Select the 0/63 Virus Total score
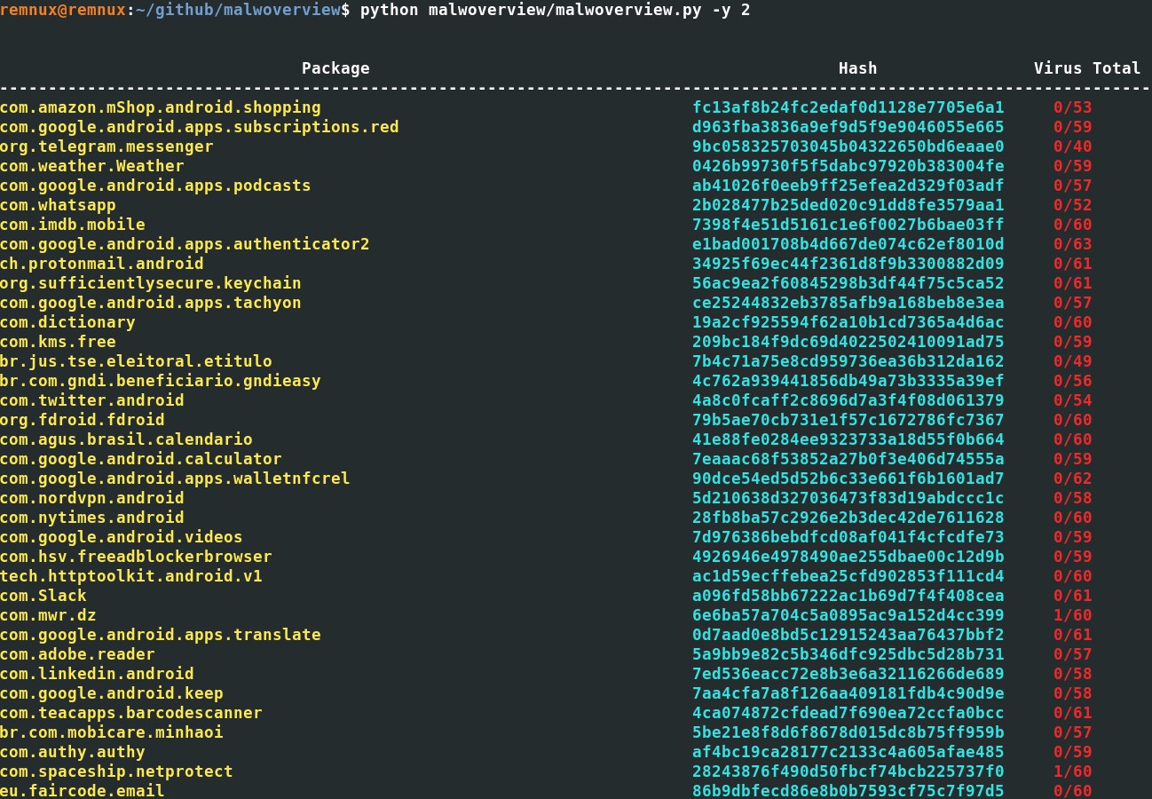This screenshot has height=799, width=1152. tap(1072, 244)
